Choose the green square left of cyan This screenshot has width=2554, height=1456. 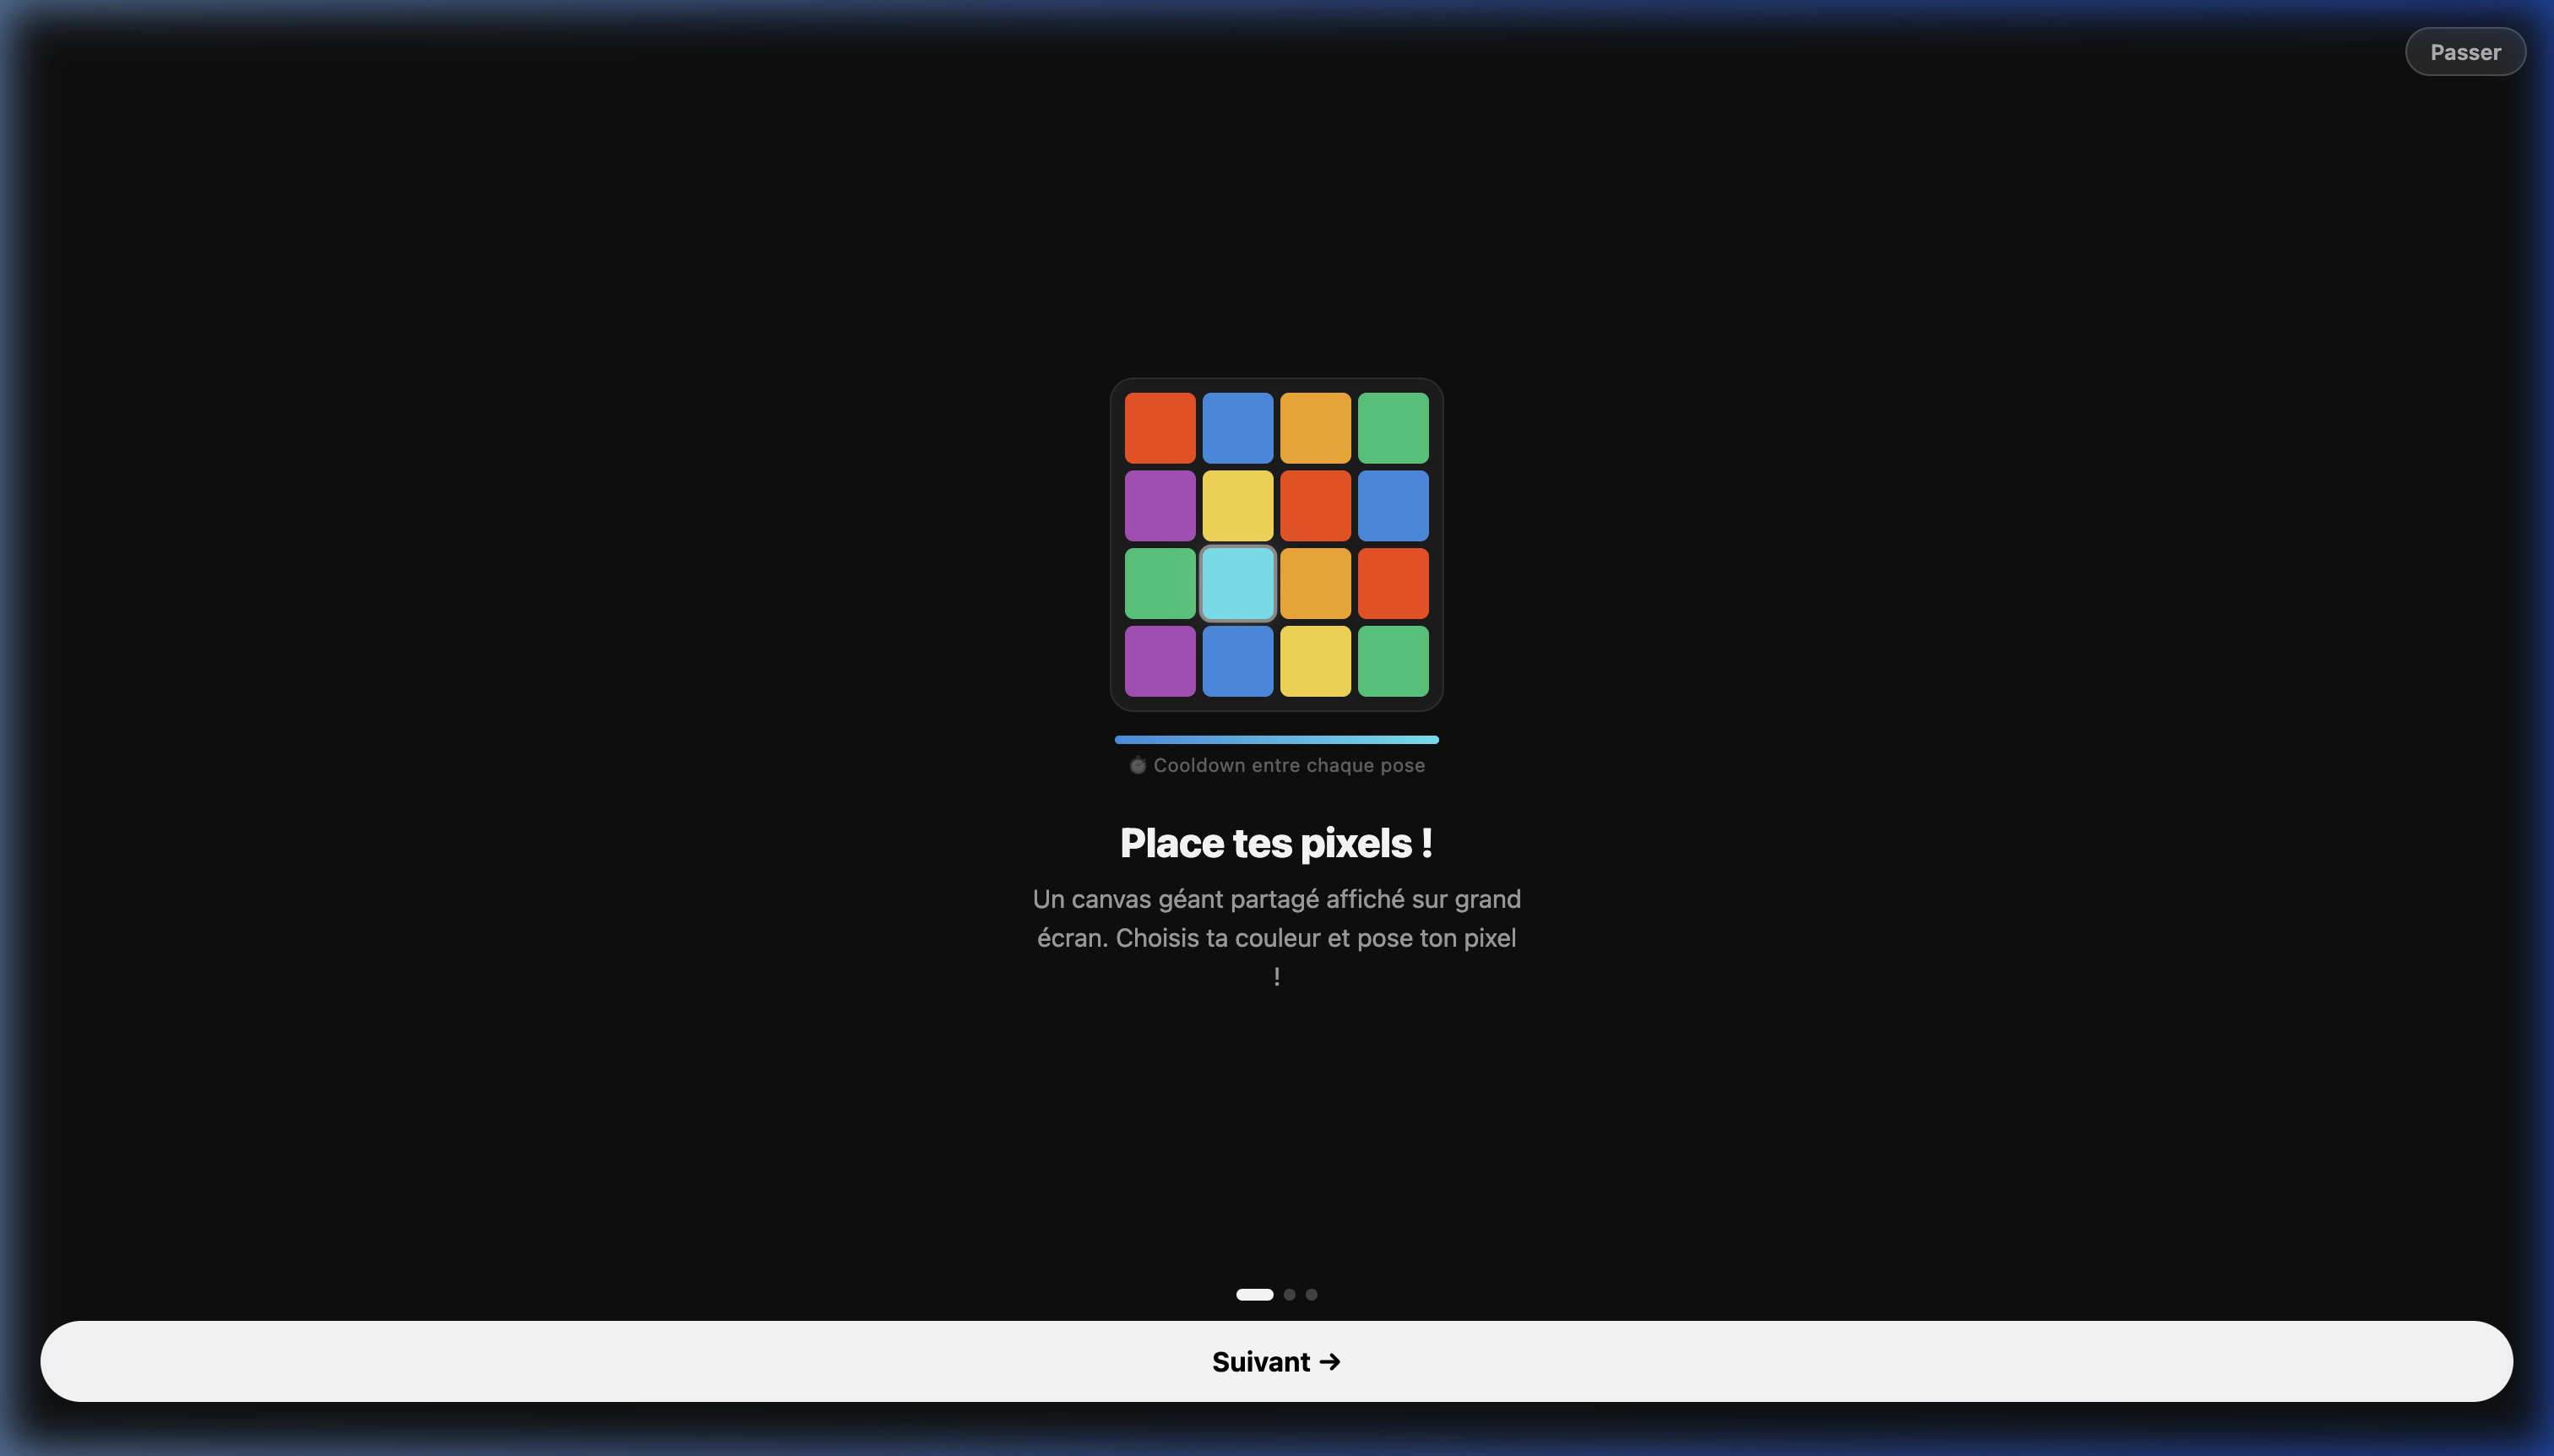1160,583
